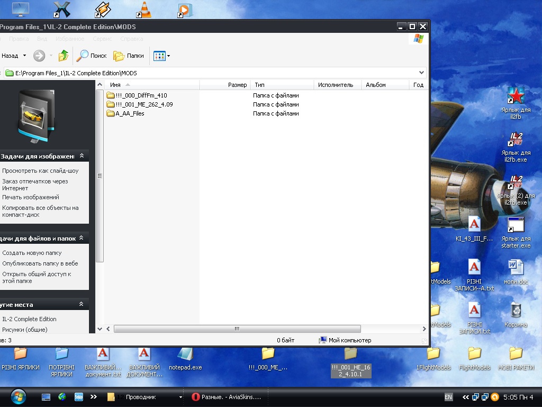Switch to the Opera AviaSkins taskbar button
The image size is (542, 407).
227,397
